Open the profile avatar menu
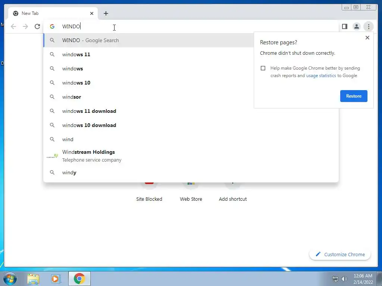 (x=356, y=26)
